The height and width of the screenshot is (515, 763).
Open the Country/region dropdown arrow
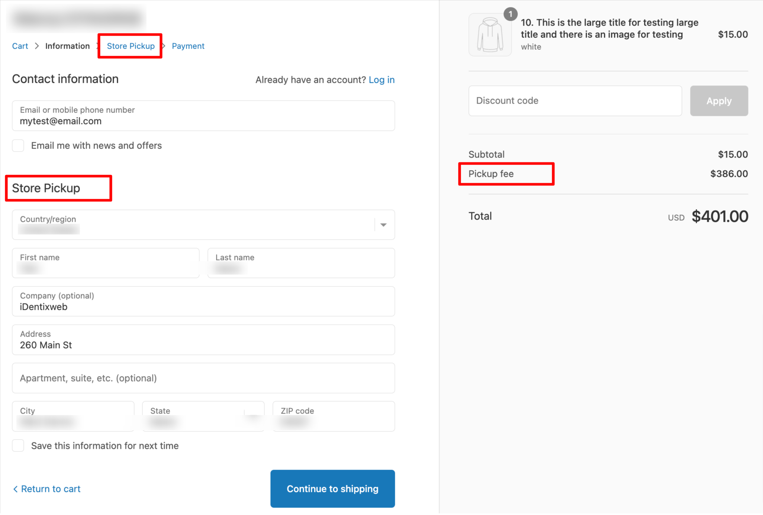pyautogui.click(x=383, y=225)
